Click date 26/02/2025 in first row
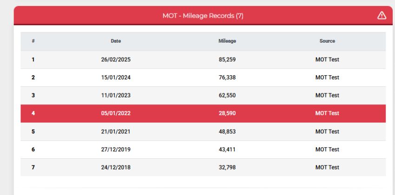The image size is (395, 195). [x=116, y=59]
